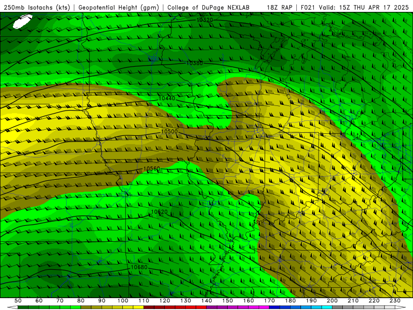Screen dimensions: 413x310
Task: Click the 220 label on the color scale
Action: coord(374,301)
